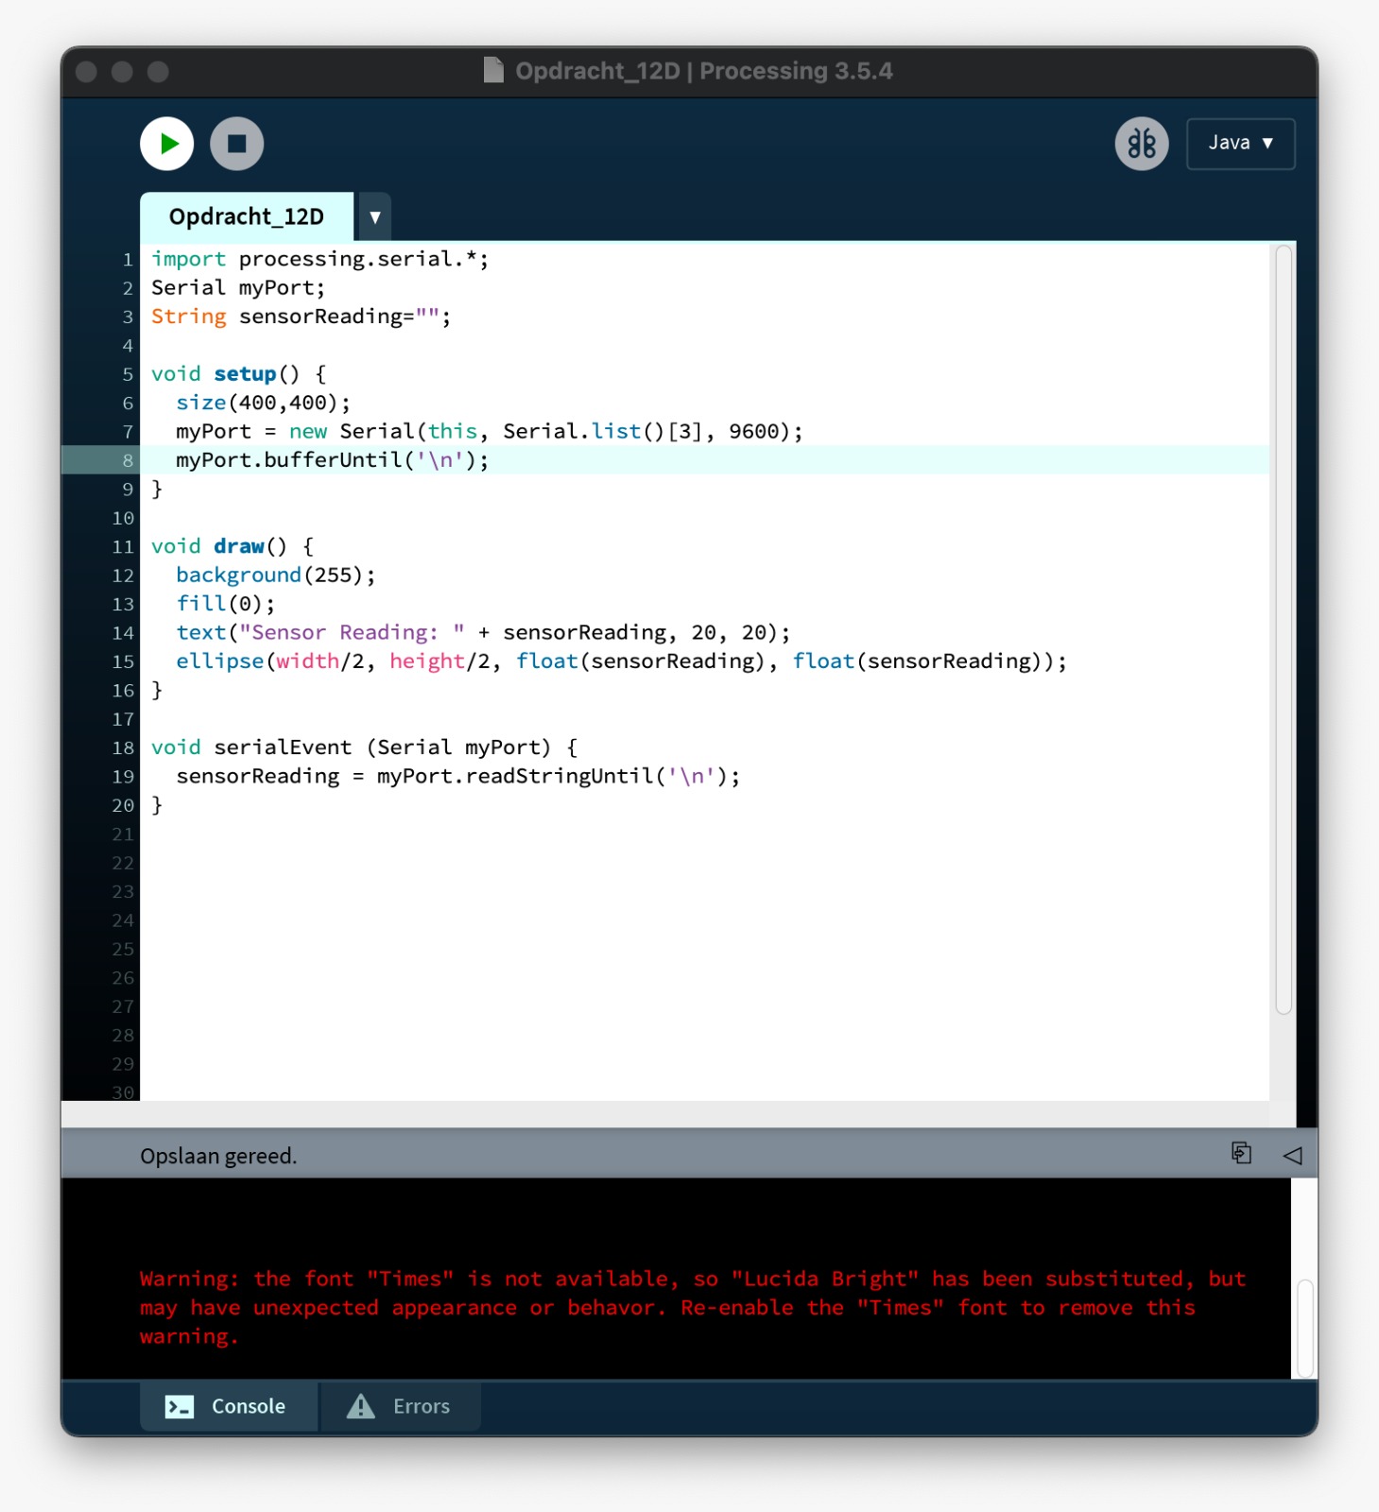Click line number 15 in the gutter

(x=123, y=661)
